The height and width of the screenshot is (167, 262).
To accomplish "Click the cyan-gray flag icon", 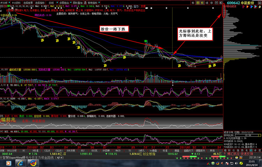I will click(x=256, y=7).
